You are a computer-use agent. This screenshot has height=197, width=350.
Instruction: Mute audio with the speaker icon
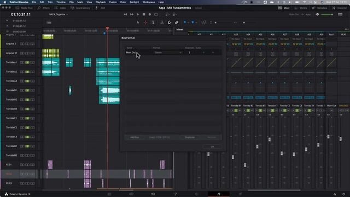[x=317, y=14]
